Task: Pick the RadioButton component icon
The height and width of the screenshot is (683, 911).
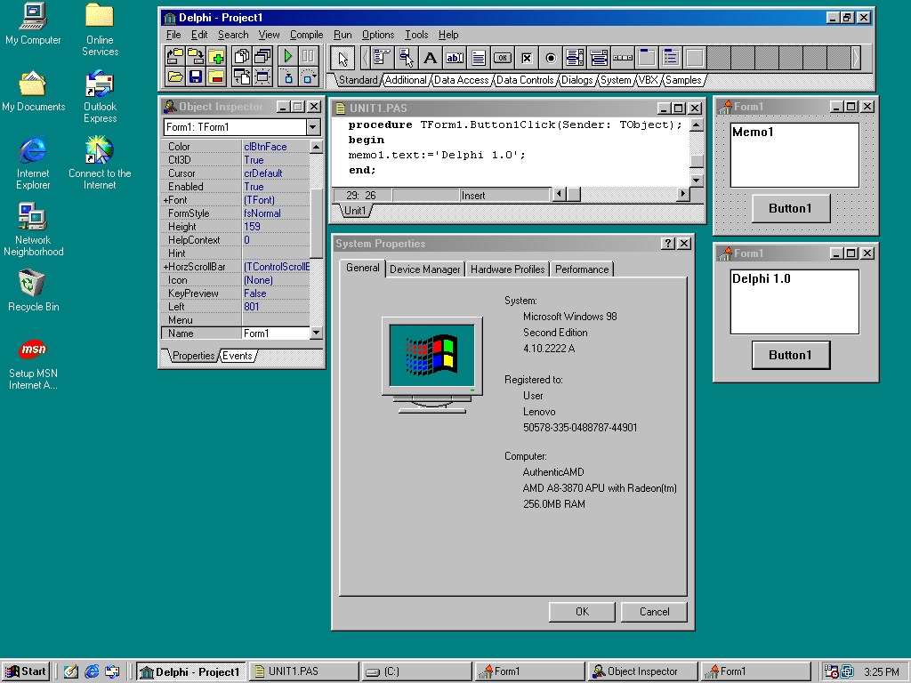Action: 551,58
